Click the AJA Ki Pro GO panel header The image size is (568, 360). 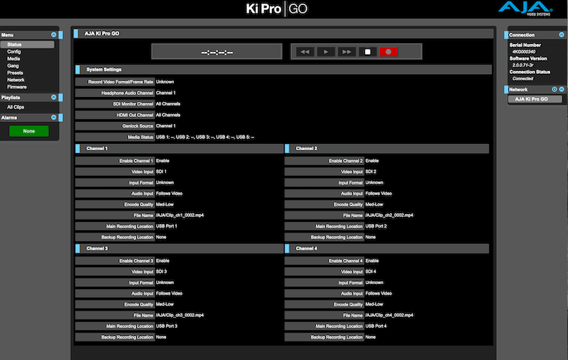pyautogui.click(x=283, y=33)
